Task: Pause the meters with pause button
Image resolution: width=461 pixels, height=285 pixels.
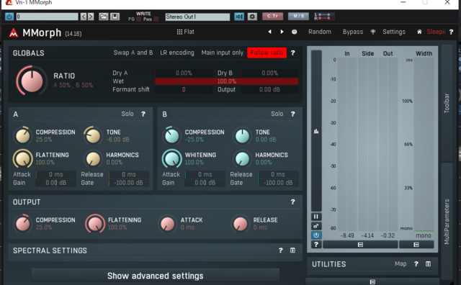Action: click(316, 217)
